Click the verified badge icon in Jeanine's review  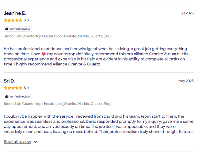tap(7, 29)
